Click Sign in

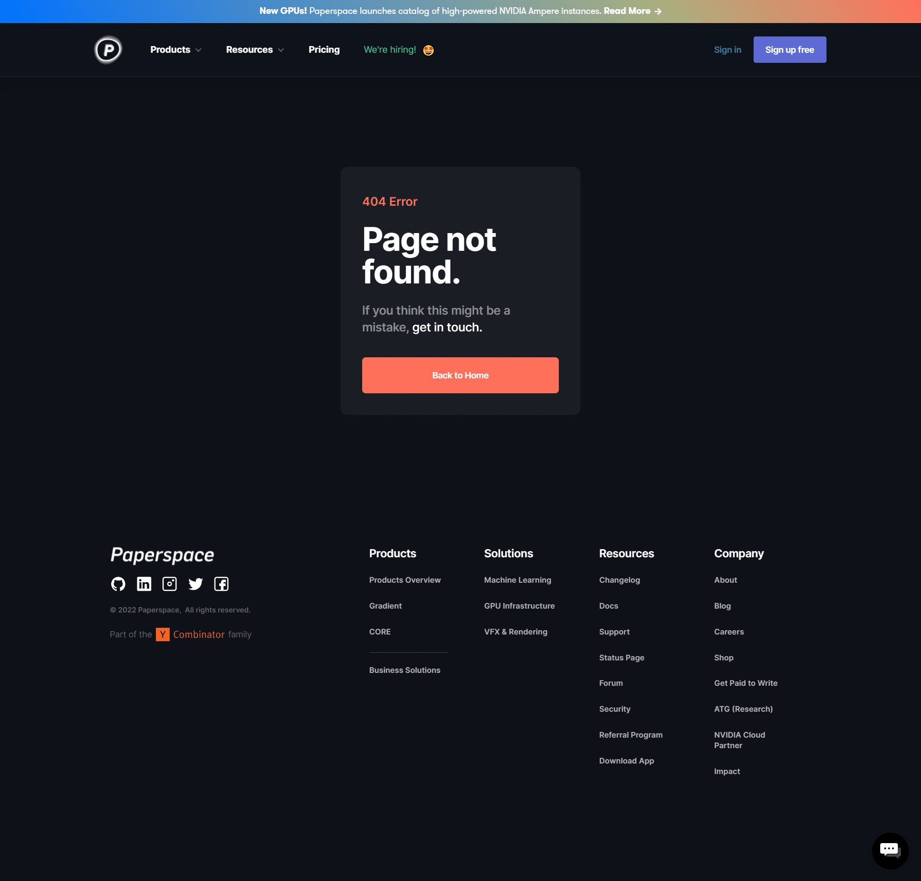point(728,50)
